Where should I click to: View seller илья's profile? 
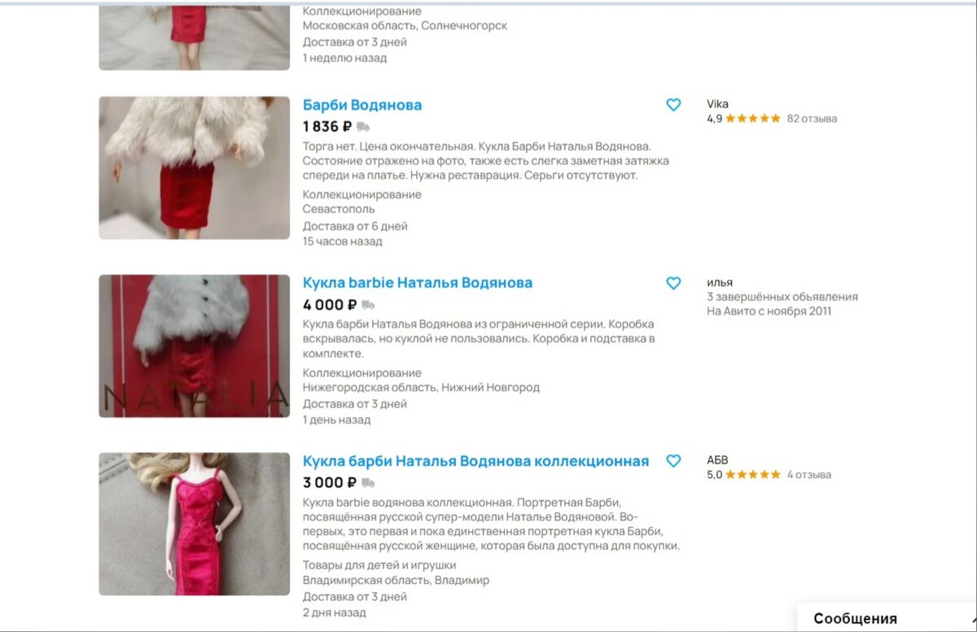[x=720, y=282]
